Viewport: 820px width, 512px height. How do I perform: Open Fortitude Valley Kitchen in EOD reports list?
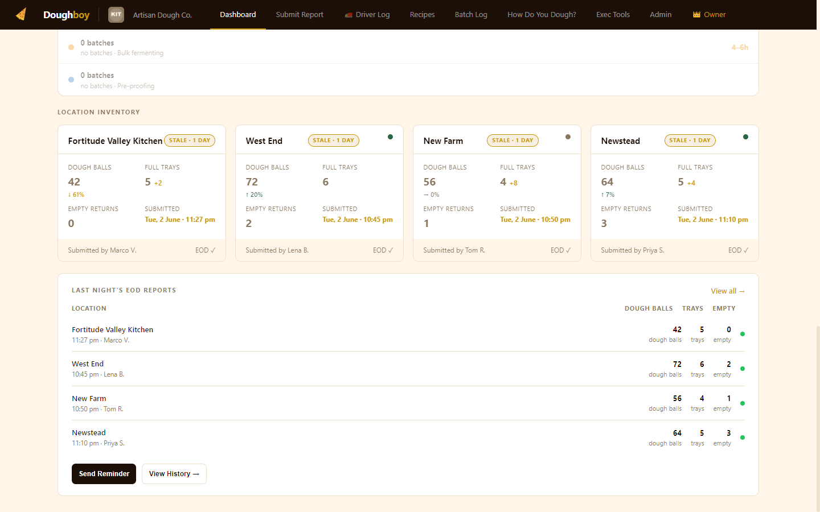408,335
